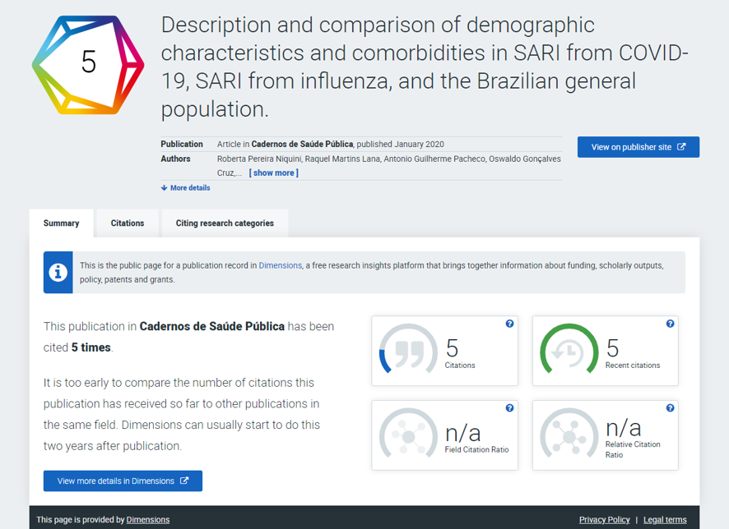Open Dimensions link in info banner
Screen dimensions: 729x529
[x=281, y=265]
